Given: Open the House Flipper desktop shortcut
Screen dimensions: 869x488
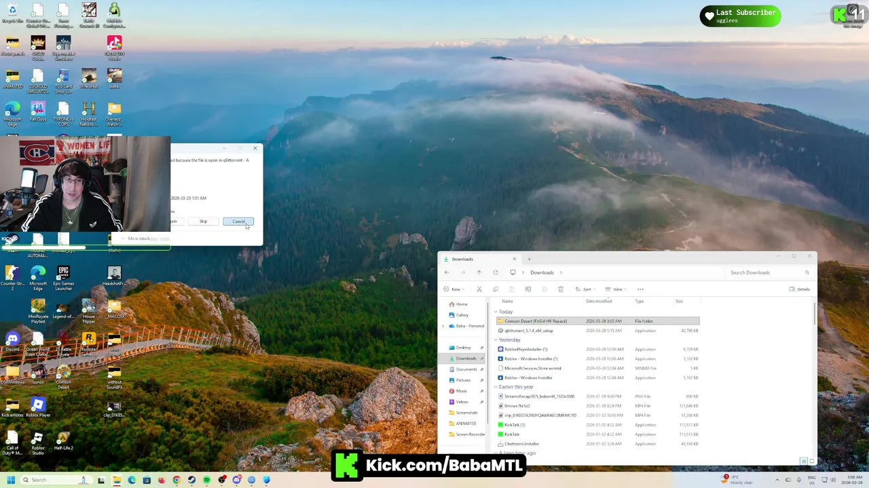Looking at the screenshot, I should pyautogui.click(x=89, y=310).
